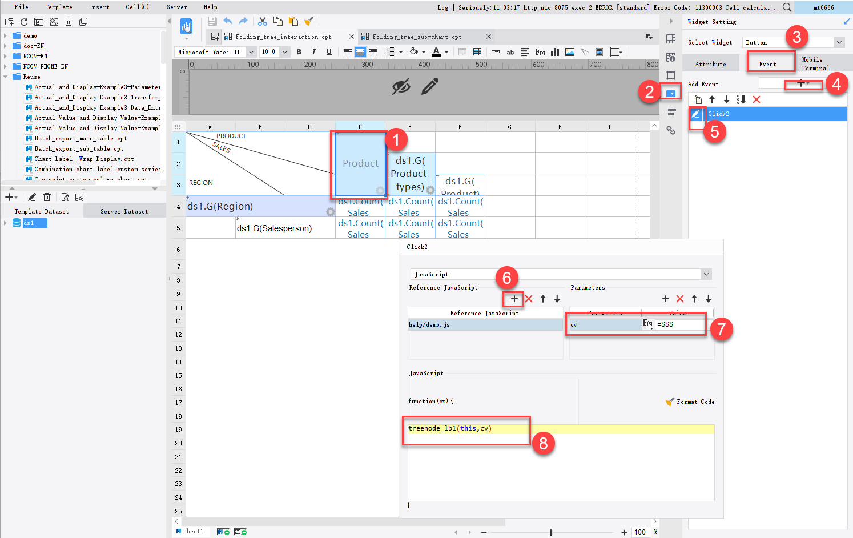Image resolution: width=853 pixels, height=538 pixels.
Task: Open the font size dropdown
Action: pos(284,51)
